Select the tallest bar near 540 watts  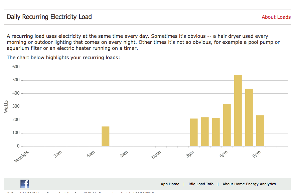pyautogui.click(x=238, y=110)
